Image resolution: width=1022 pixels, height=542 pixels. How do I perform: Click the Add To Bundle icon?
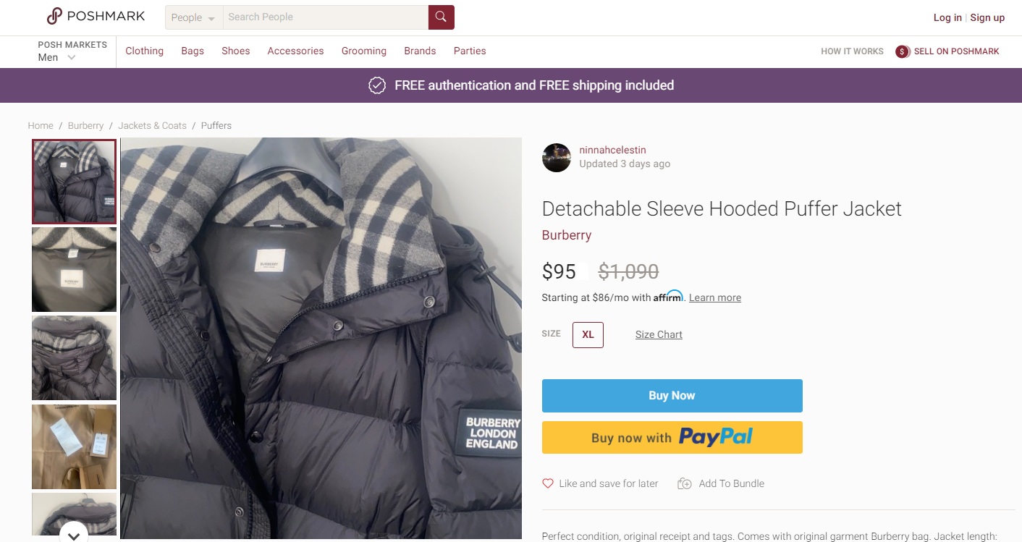coord(684,483)
